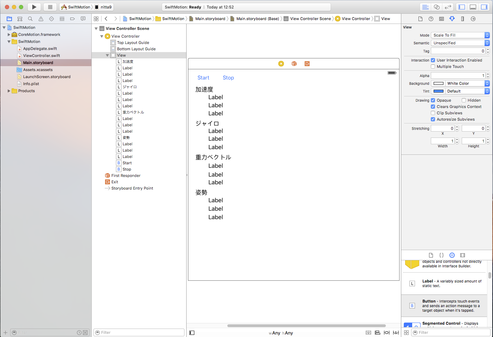Check Clip Subviews option
Screen dimensions: 493x337
[x=433, y=113]
